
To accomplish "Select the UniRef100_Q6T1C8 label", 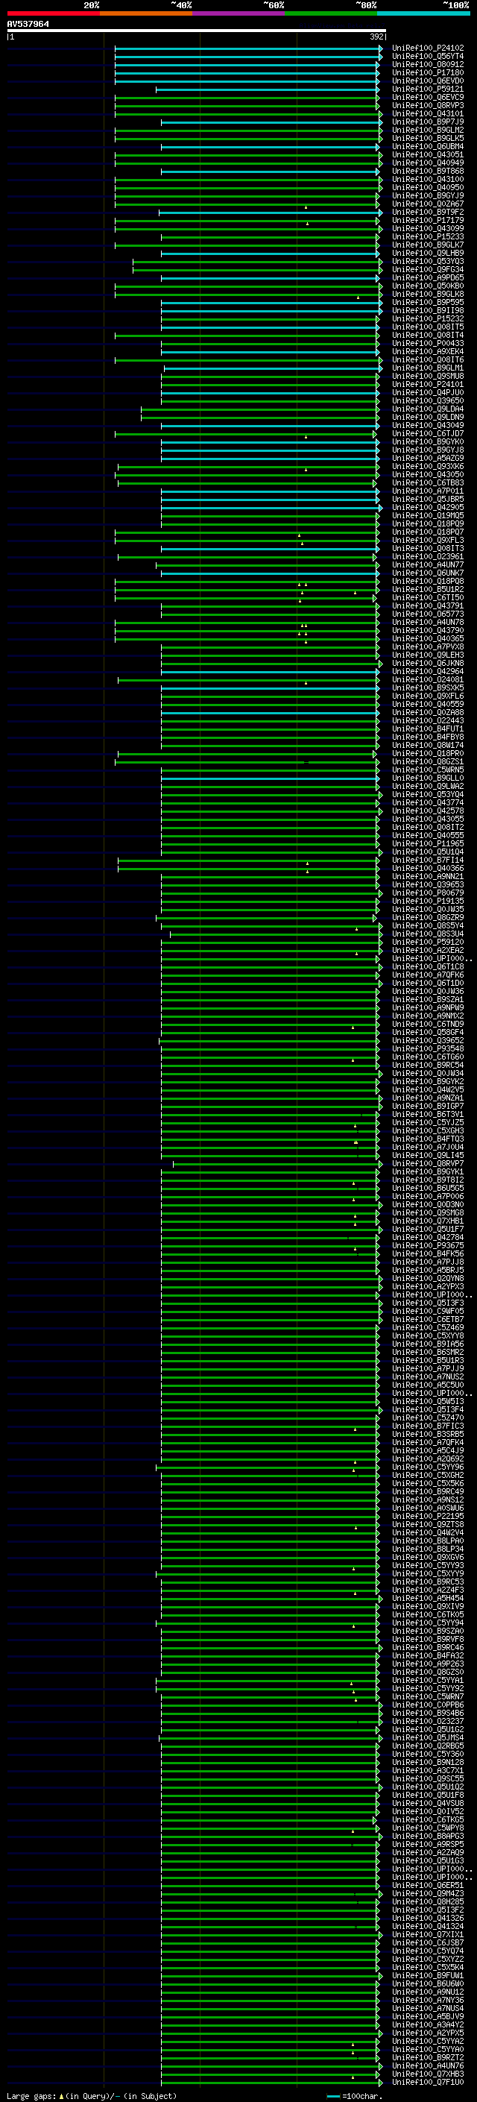I will click(427, 966).
